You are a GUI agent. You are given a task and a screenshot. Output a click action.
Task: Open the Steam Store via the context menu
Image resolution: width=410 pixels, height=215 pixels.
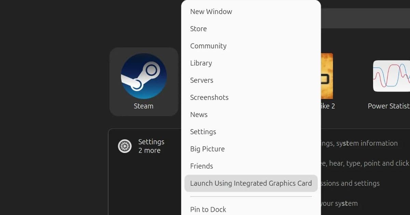(198, 29)
